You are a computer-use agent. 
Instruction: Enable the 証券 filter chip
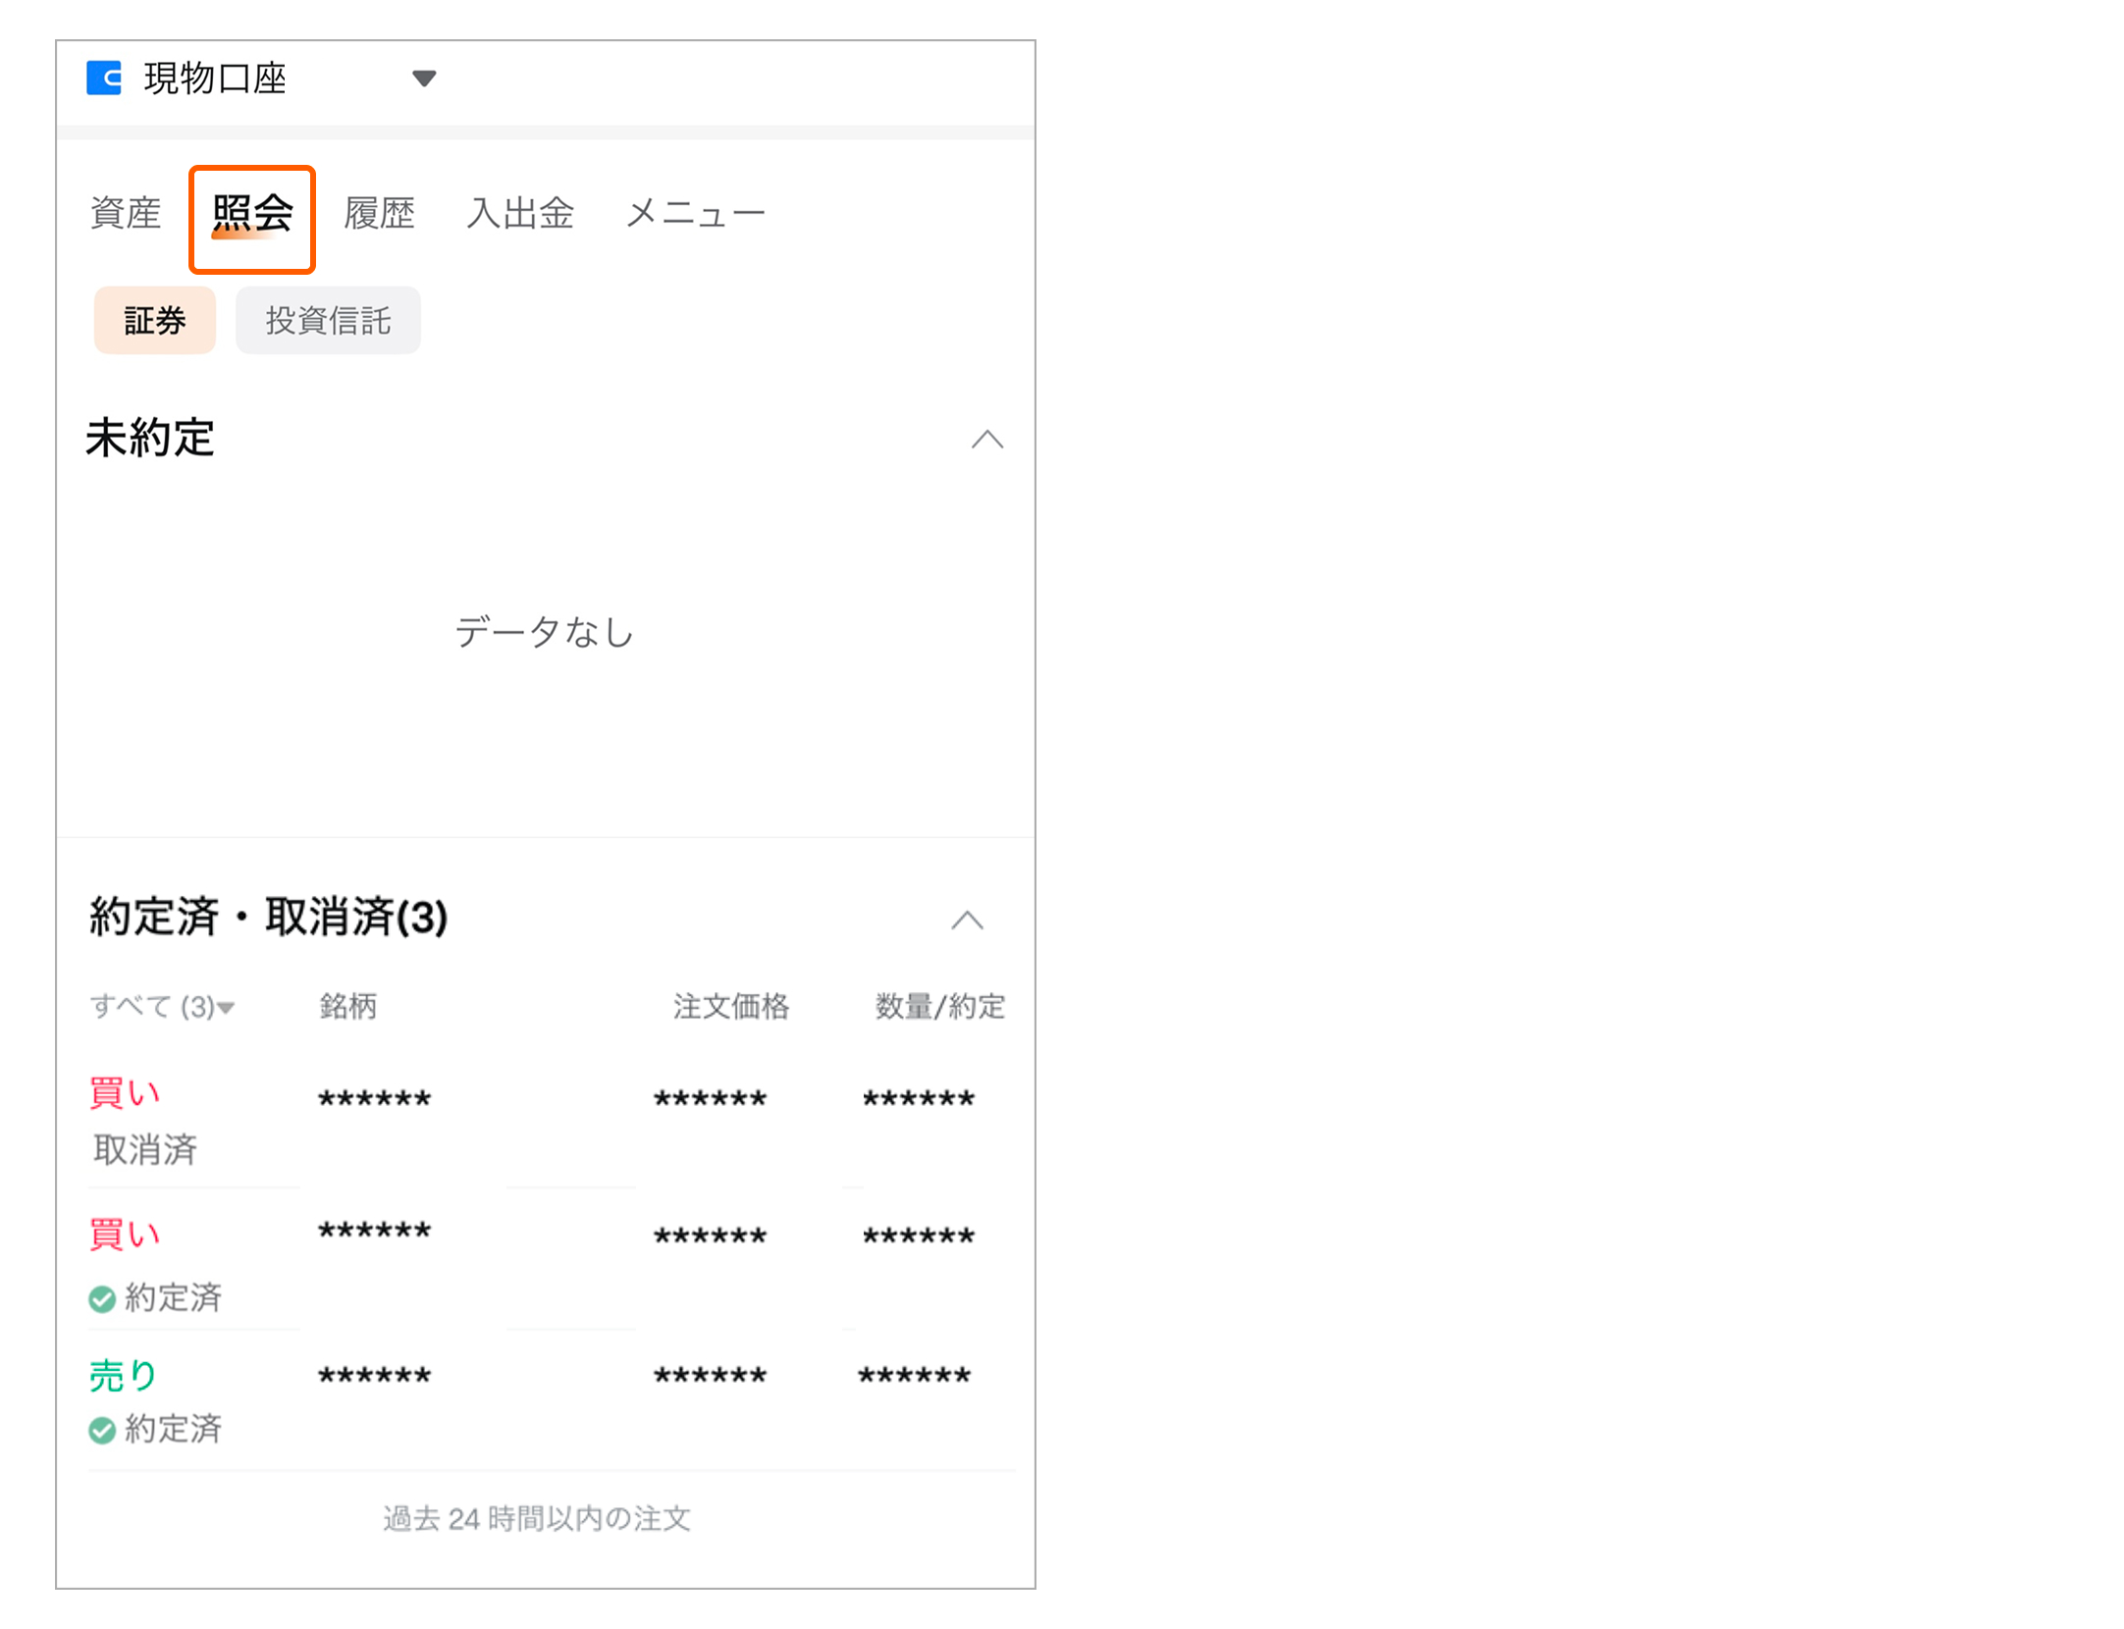154,320
